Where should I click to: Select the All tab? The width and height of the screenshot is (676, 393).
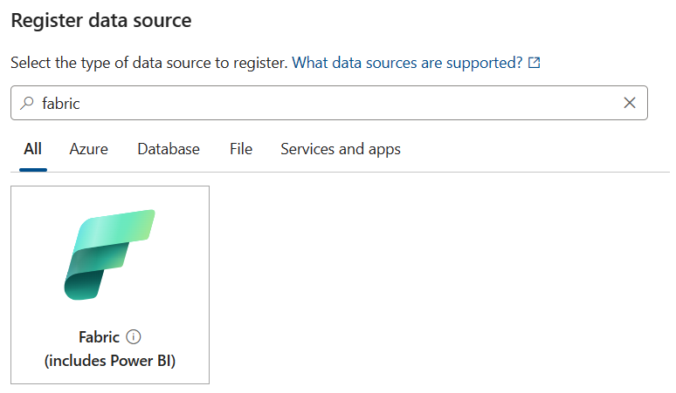[33, 149]
